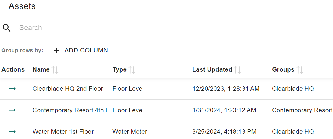Select the Water Meter 1st Floor name

[63, 132]
